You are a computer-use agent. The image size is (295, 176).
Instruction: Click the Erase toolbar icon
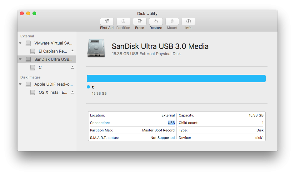139,21
